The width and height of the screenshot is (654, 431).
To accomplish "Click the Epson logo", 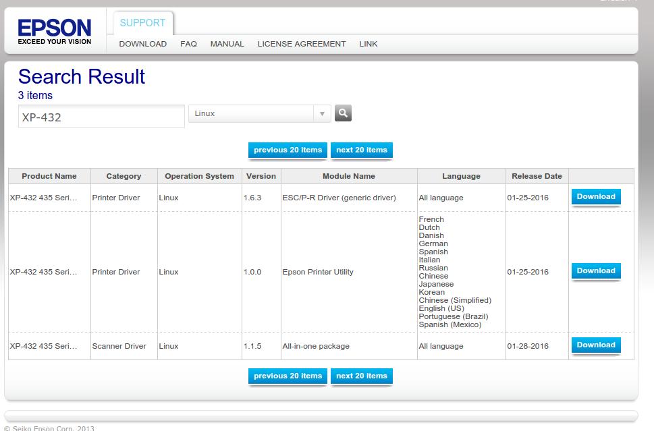I will 54,31.
